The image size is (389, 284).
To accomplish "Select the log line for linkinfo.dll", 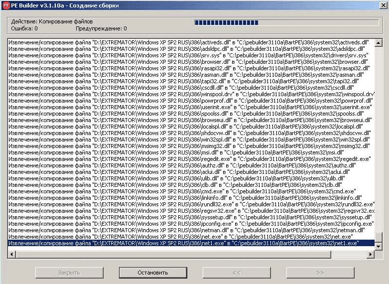I will (x=191, y=197).
